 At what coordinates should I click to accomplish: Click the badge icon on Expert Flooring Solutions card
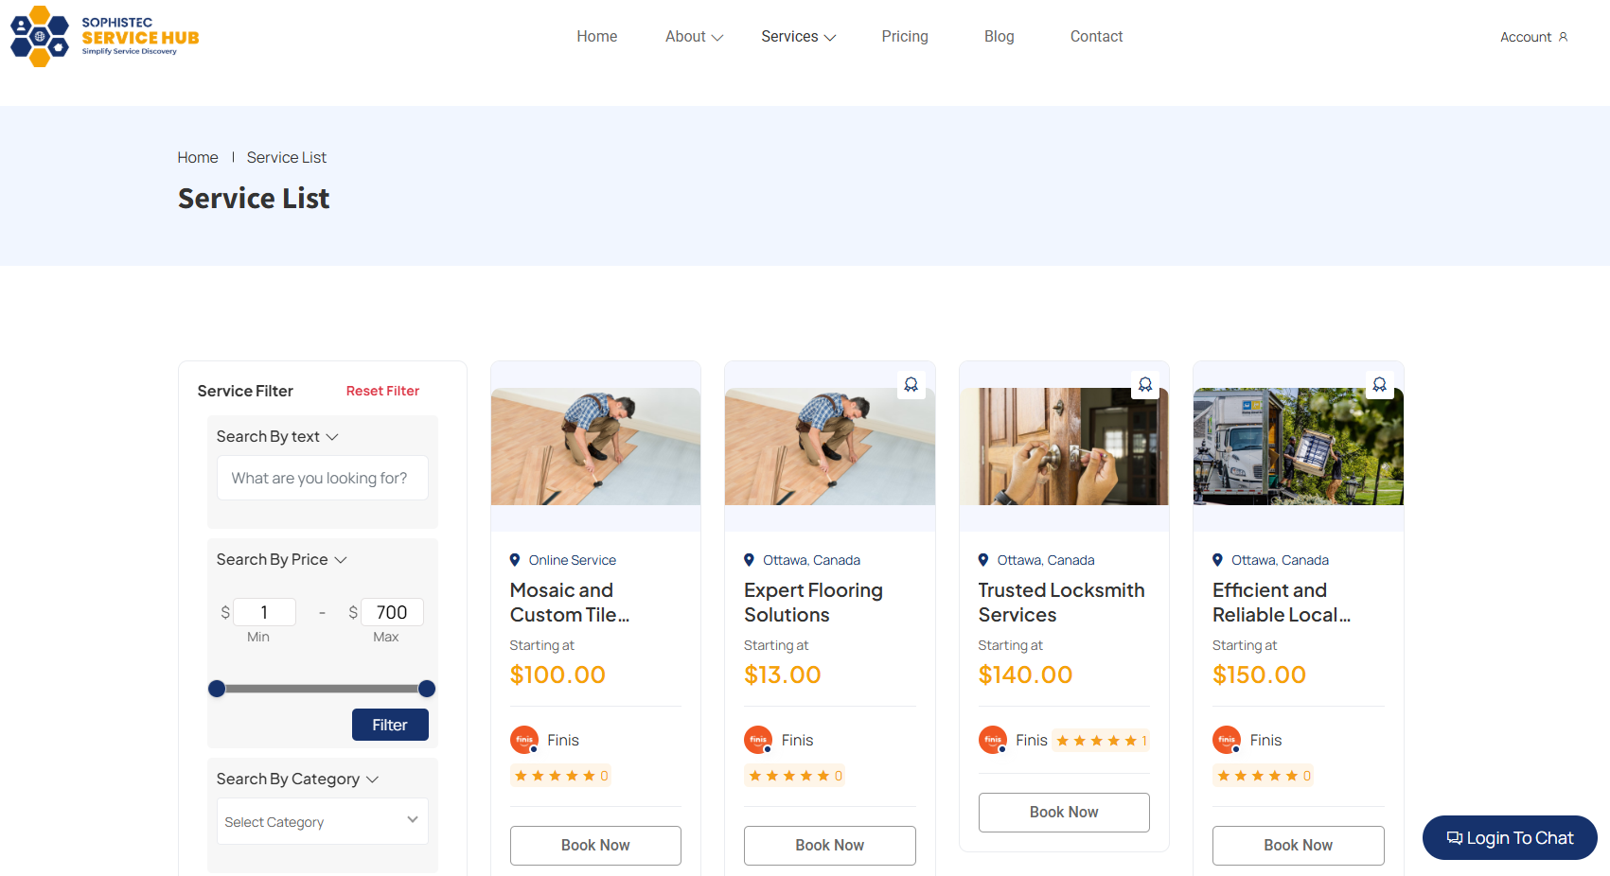pyautogui.click(x=911, y=384)
